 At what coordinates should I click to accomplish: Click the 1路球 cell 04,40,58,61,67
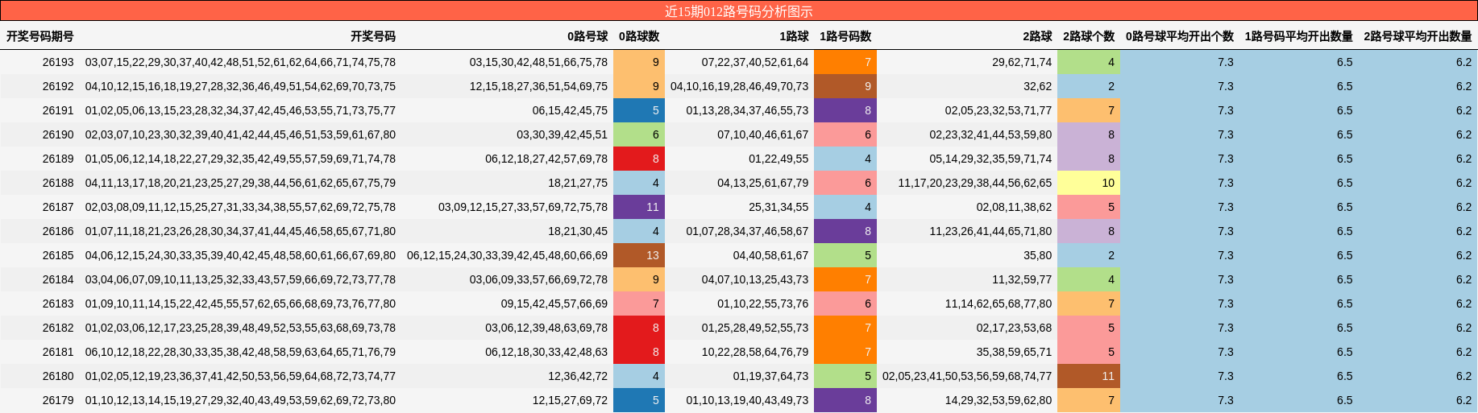770,255
